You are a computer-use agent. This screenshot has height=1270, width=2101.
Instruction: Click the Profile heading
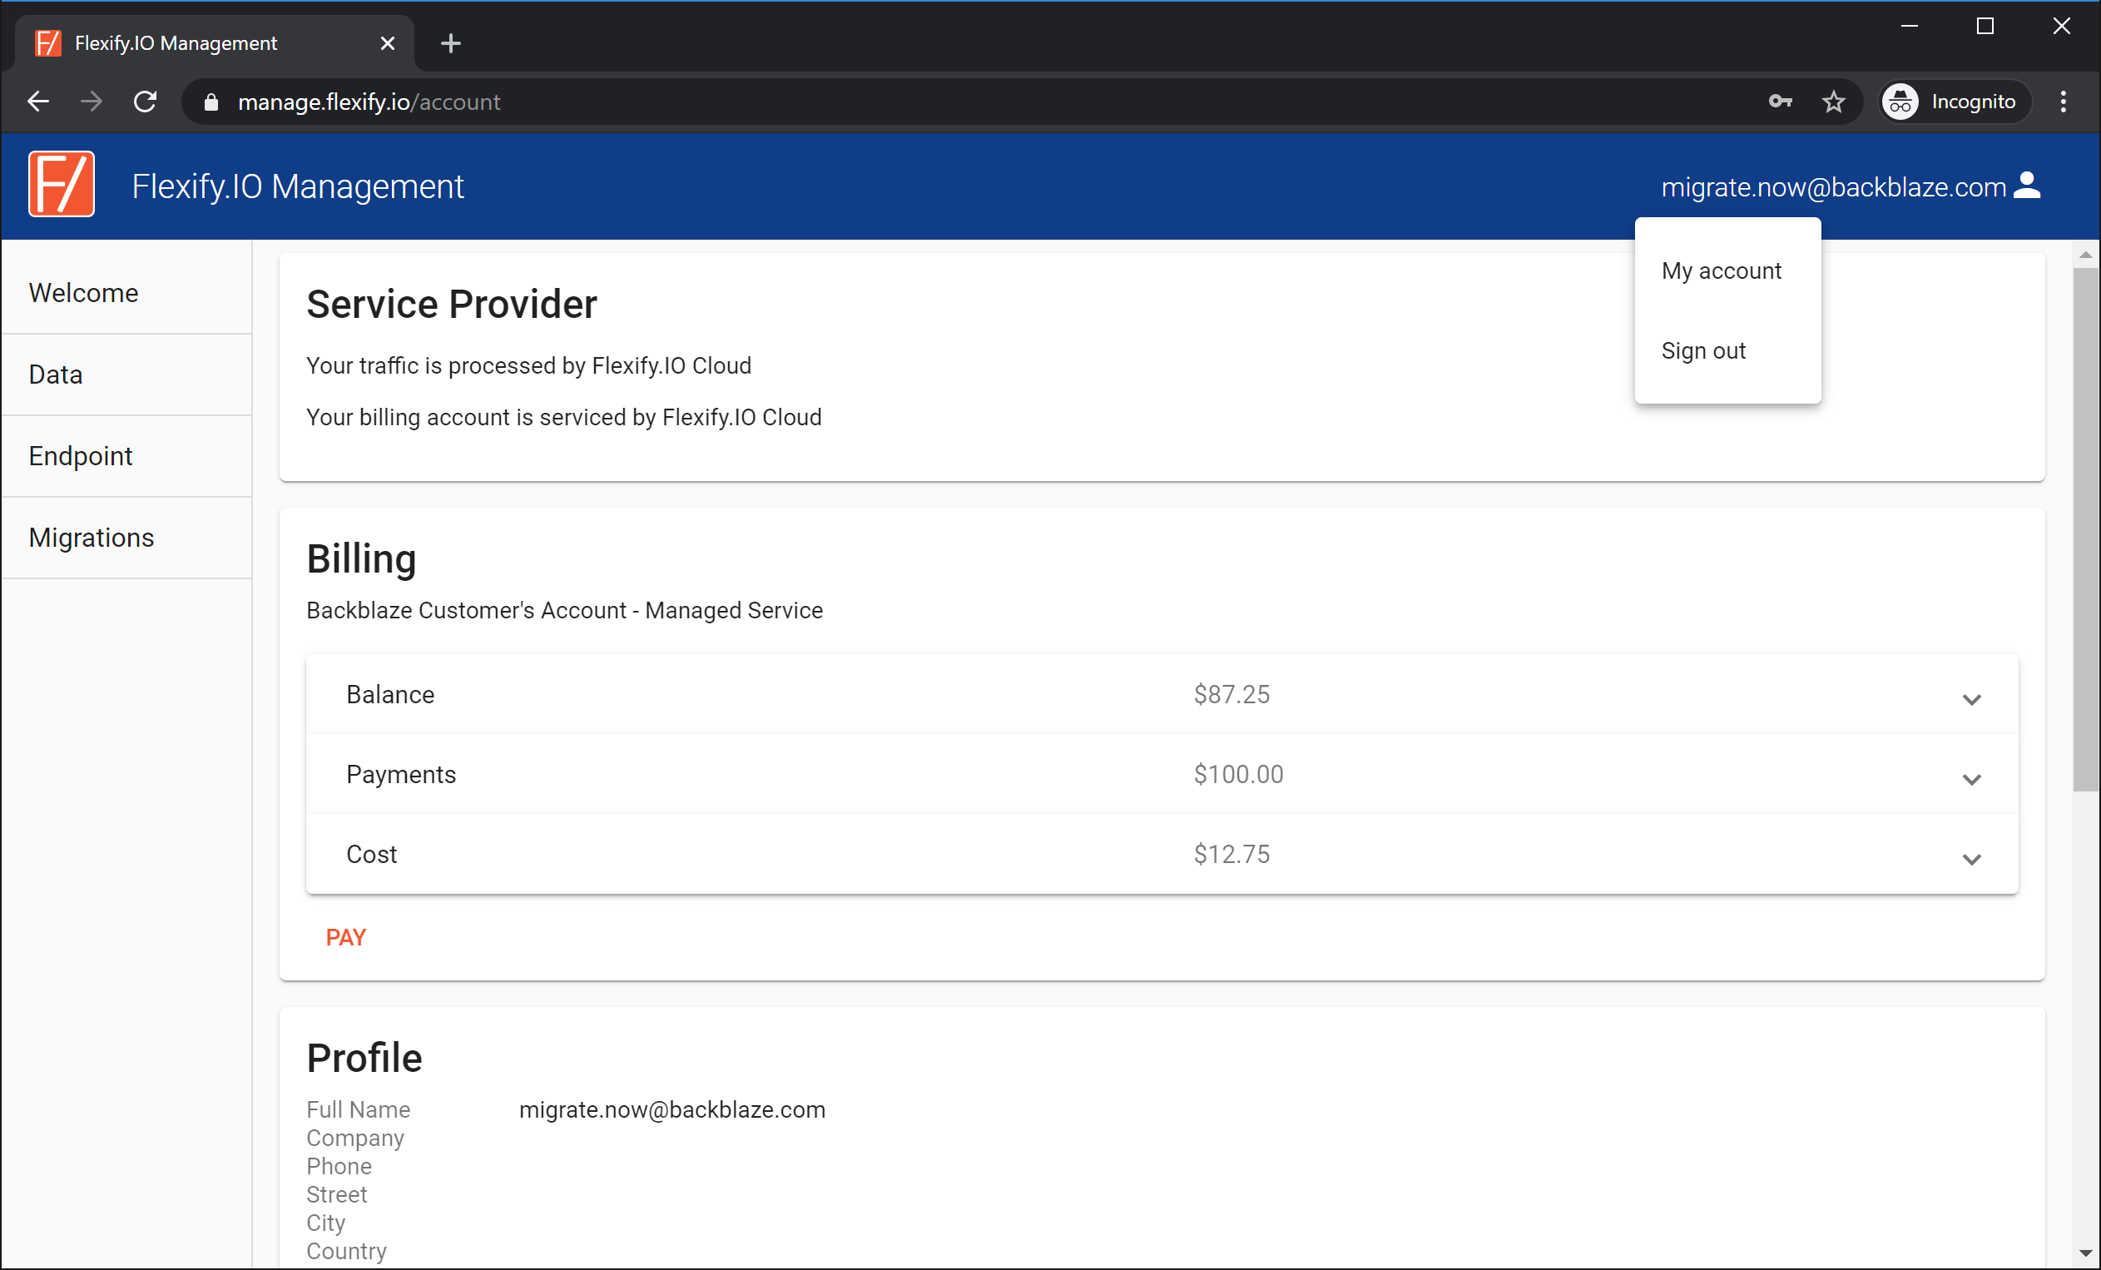pos(364,1058)
